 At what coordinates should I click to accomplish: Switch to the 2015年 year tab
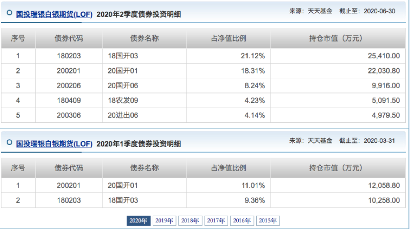pos(268,220)
